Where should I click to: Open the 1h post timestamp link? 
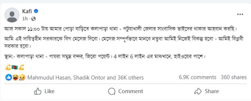[x=25, y=19]
